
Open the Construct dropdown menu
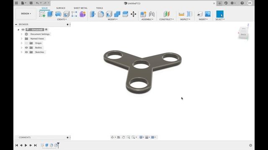(x=166, y=20)
